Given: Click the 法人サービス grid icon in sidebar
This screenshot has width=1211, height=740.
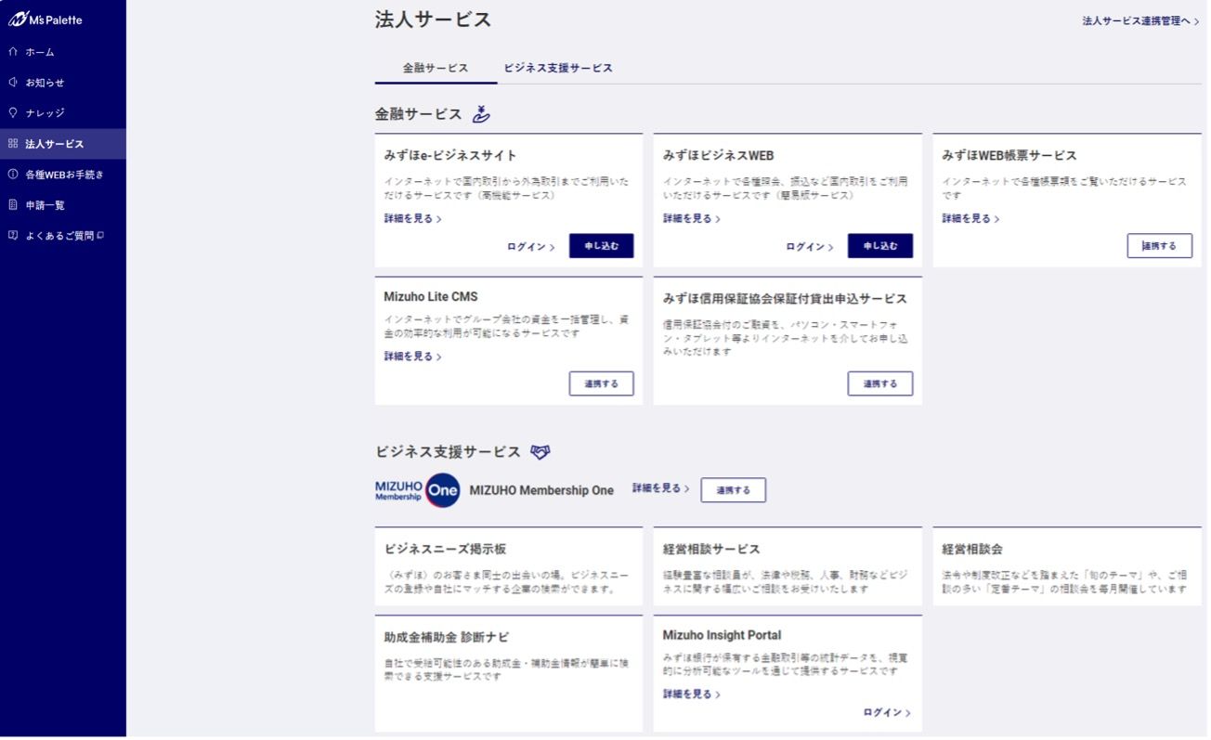Looking at the screenshot, I should [13, 144].
